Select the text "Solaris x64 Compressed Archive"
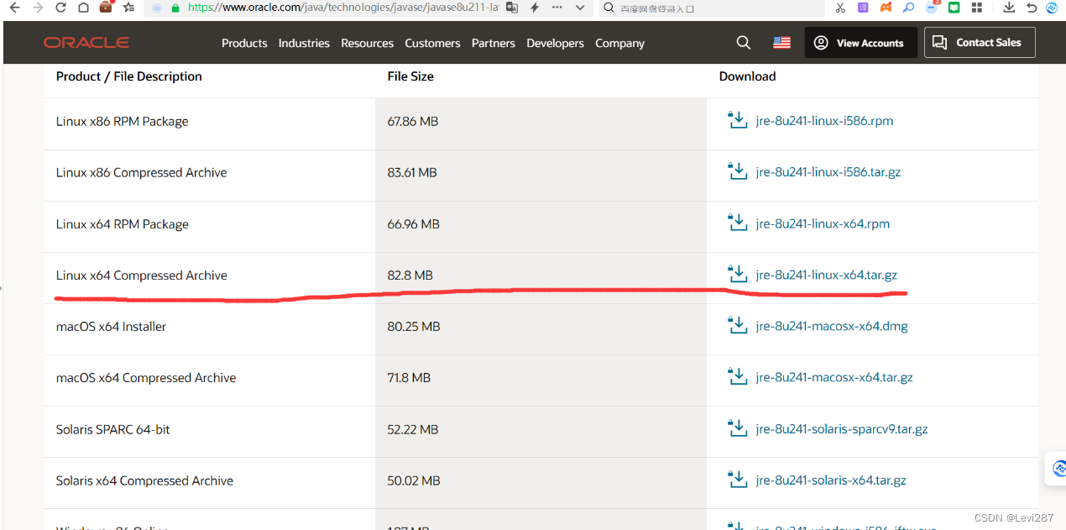The width and height of the screenshot is (1066, 530). coord(144,480)
